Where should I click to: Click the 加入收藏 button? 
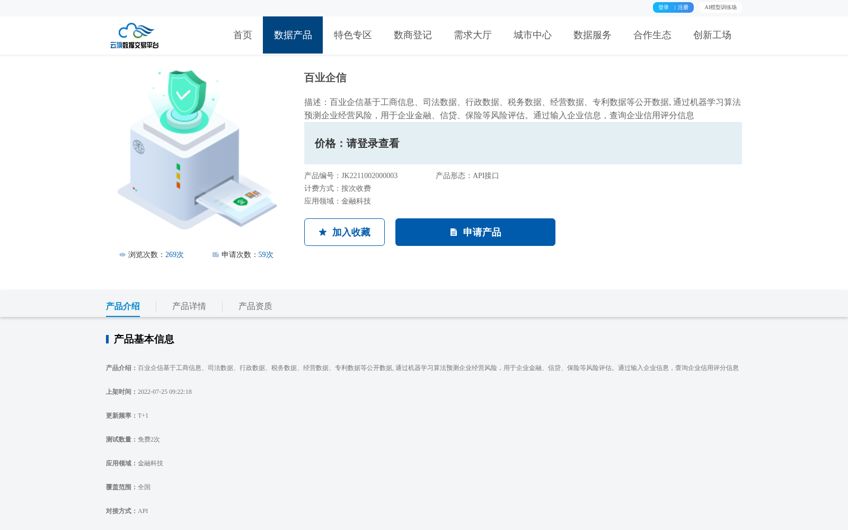344,232
